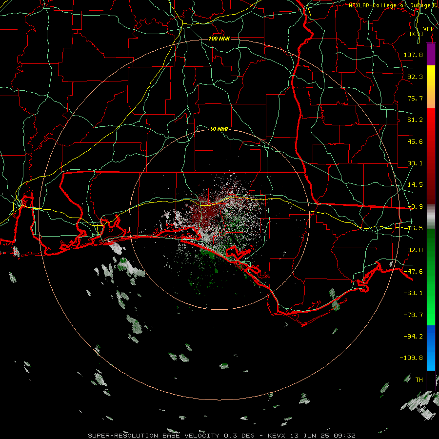Click the "TH" label near scale bottom

419,380
